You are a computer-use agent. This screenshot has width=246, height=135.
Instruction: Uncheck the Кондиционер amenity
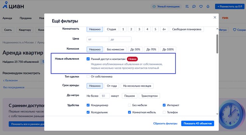coord(88,105)
